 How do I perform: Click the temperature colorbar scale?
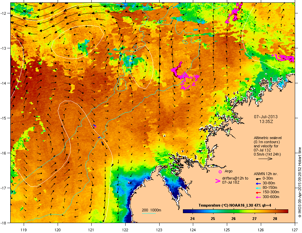tap(235, 211)
